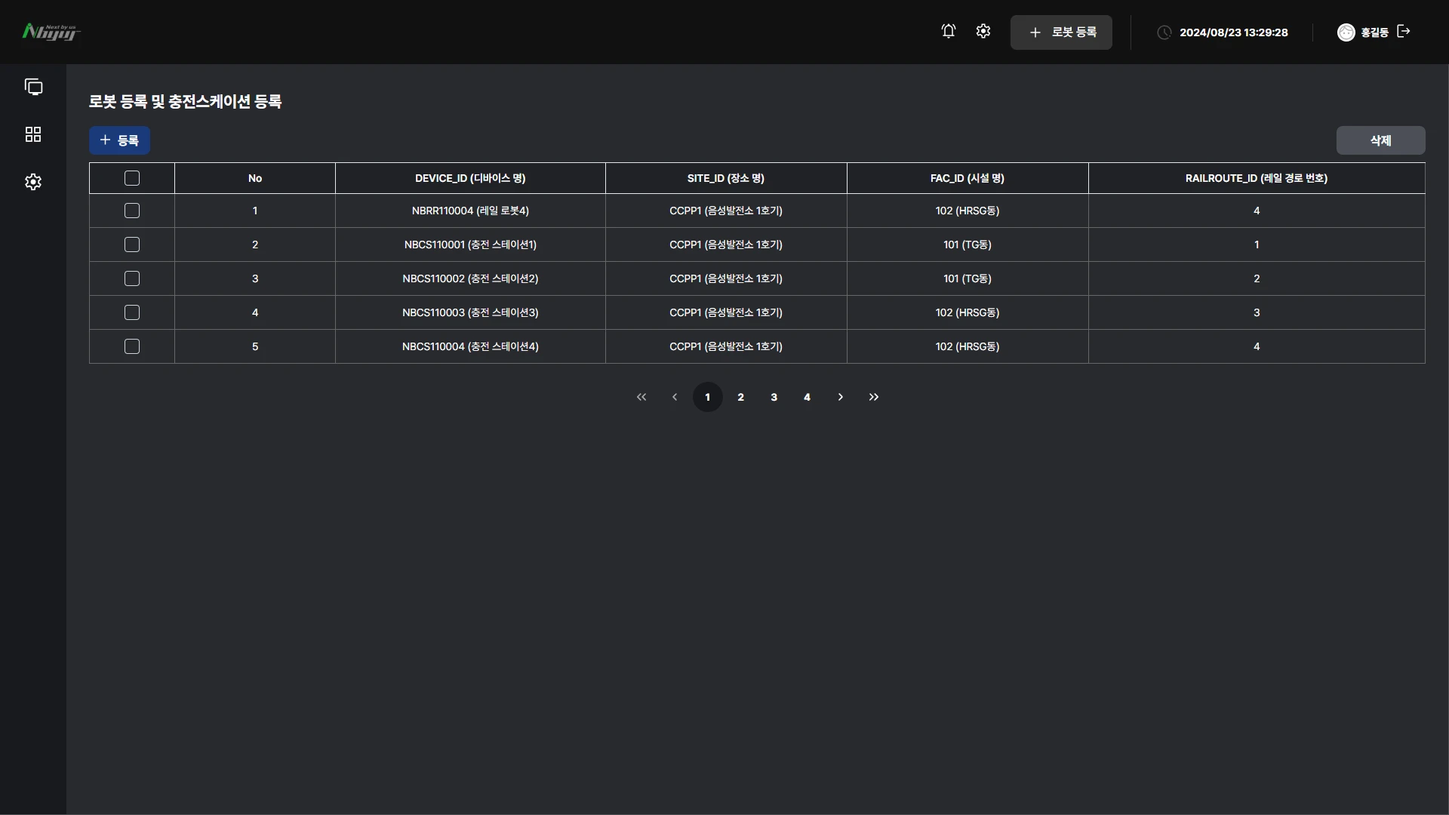The image size is (1449, 815).
Task: Check the row for NBCS110002
Action: coord(132,278)
